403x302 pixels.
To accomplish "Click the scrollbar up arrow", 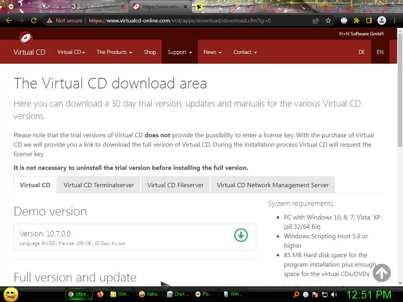I will point(400,31).
